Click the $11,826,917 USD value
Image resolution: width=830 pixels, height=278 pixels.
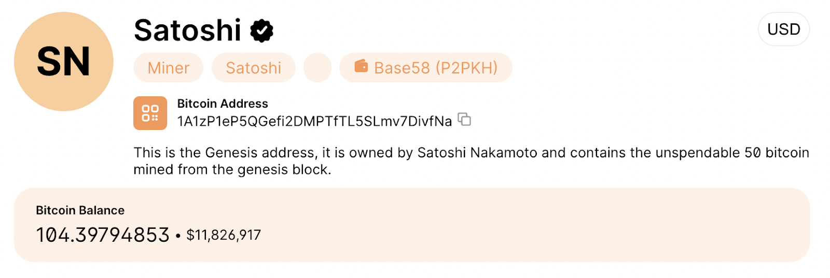(x=224, y=235)
